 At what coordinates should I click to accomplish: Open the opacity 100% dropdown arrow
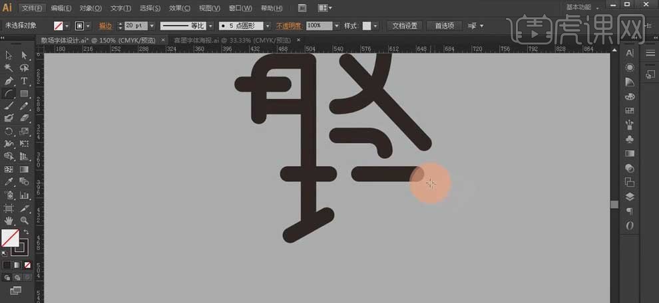(x=336, y=26)
